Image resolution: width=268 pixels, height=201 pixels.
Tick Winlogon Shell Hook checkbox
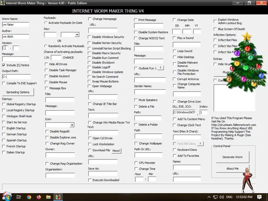click(4, 116)
